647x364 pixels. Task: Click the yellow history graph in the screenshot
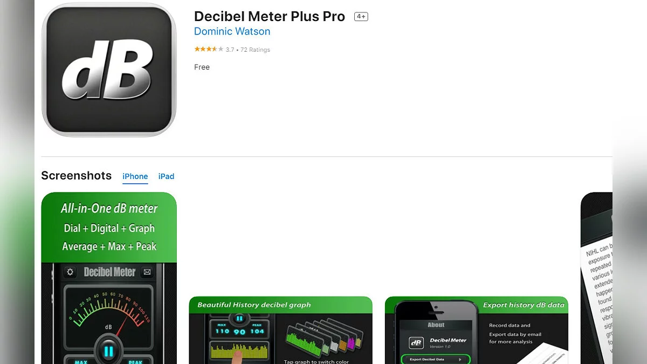[239, 351]
